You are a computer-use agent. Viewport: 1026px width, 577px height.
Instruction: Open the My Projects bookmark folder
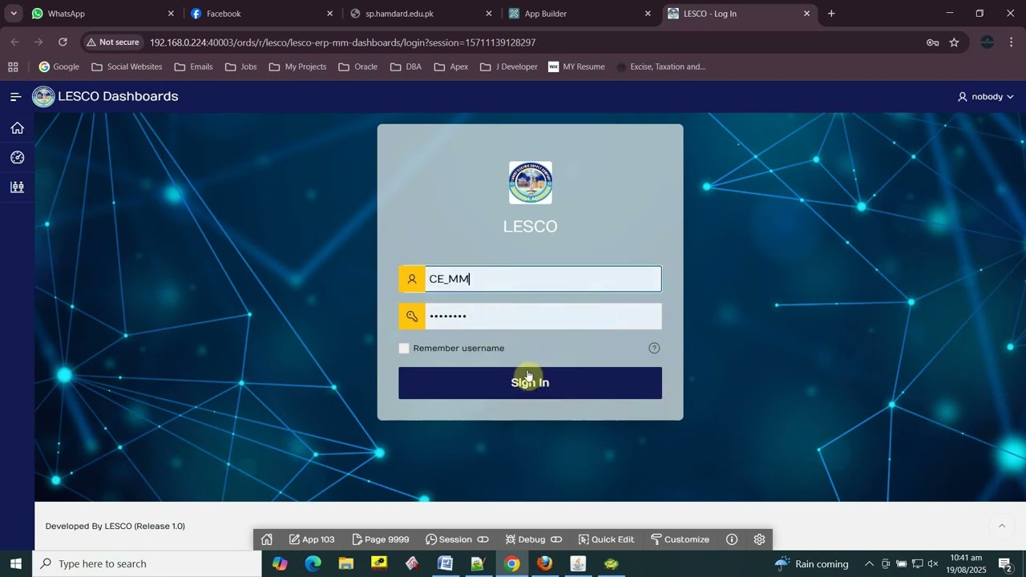297,67
